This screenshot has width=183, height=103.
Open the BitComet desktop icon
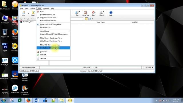pyautogui.click(x=15, y=5)
